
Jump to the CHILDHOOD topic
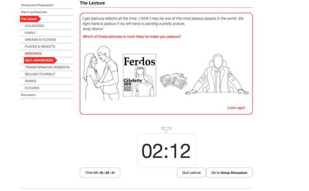tap(34, 26)
